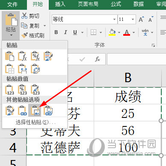Screen dimensions: 166x166
Task: Choose the Paste Formulas (fx) option
Action: point(22,56)
